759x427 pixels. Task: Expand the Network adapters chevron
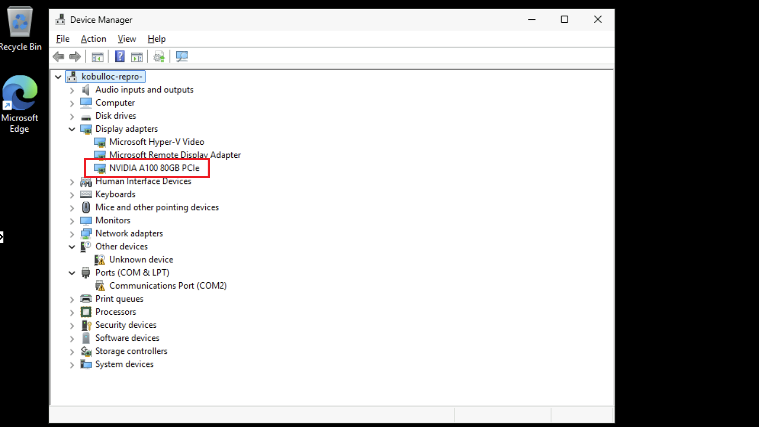pyautogui.click(x=72, y=234)
